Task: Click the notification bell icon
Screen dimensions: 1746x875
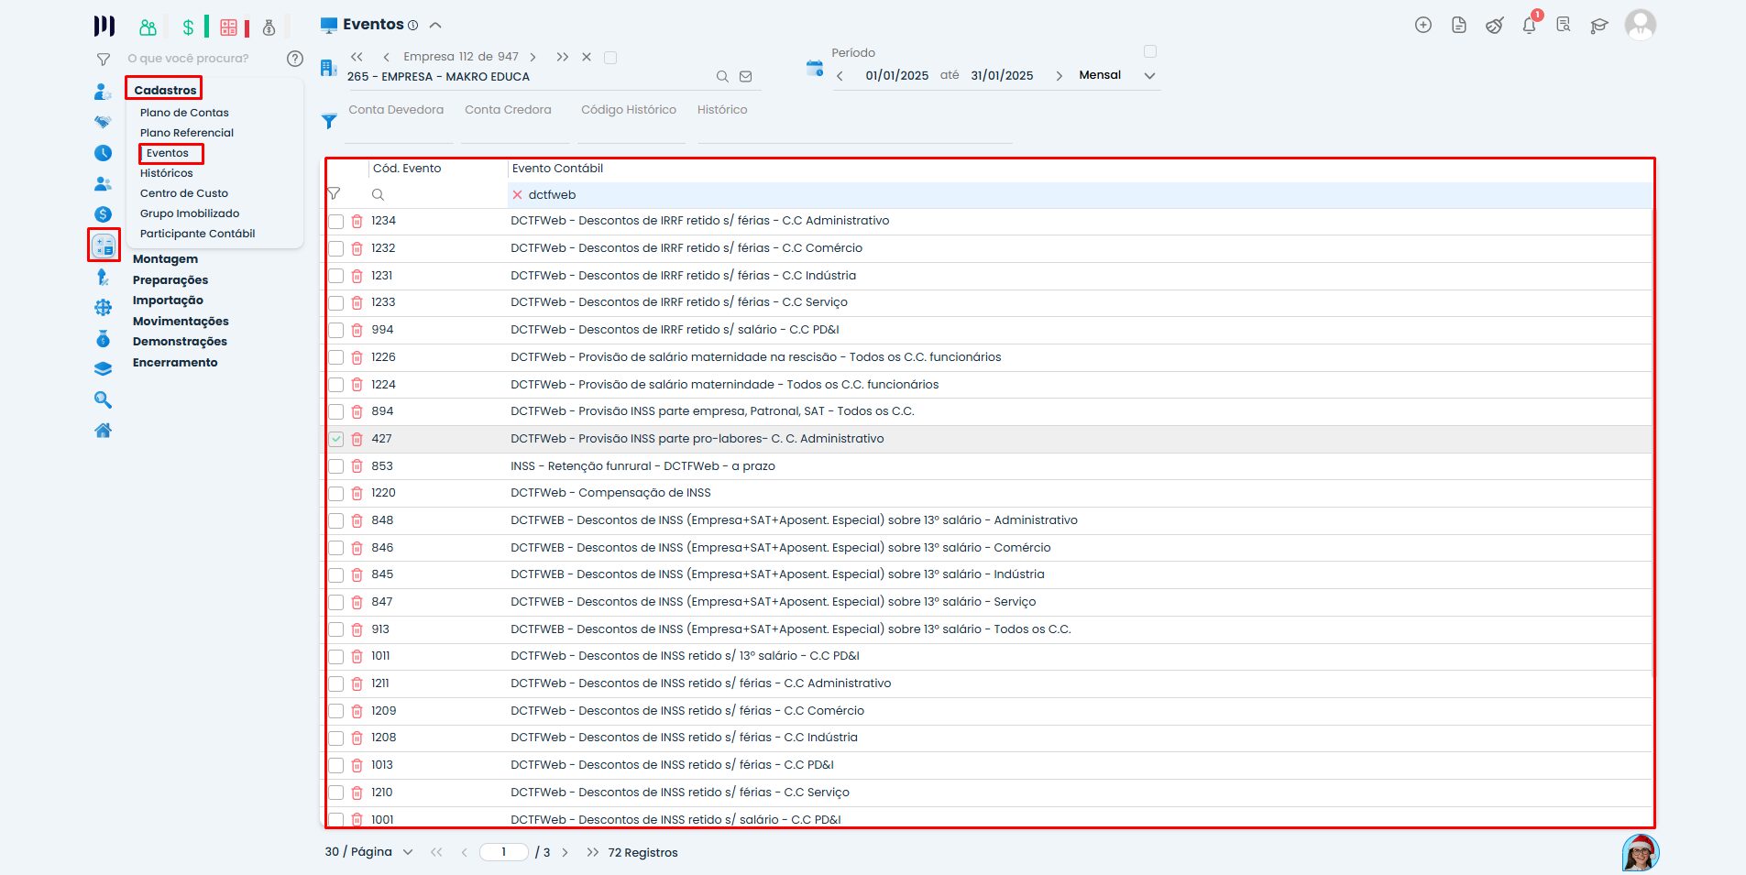Action: click(1529, 26)
